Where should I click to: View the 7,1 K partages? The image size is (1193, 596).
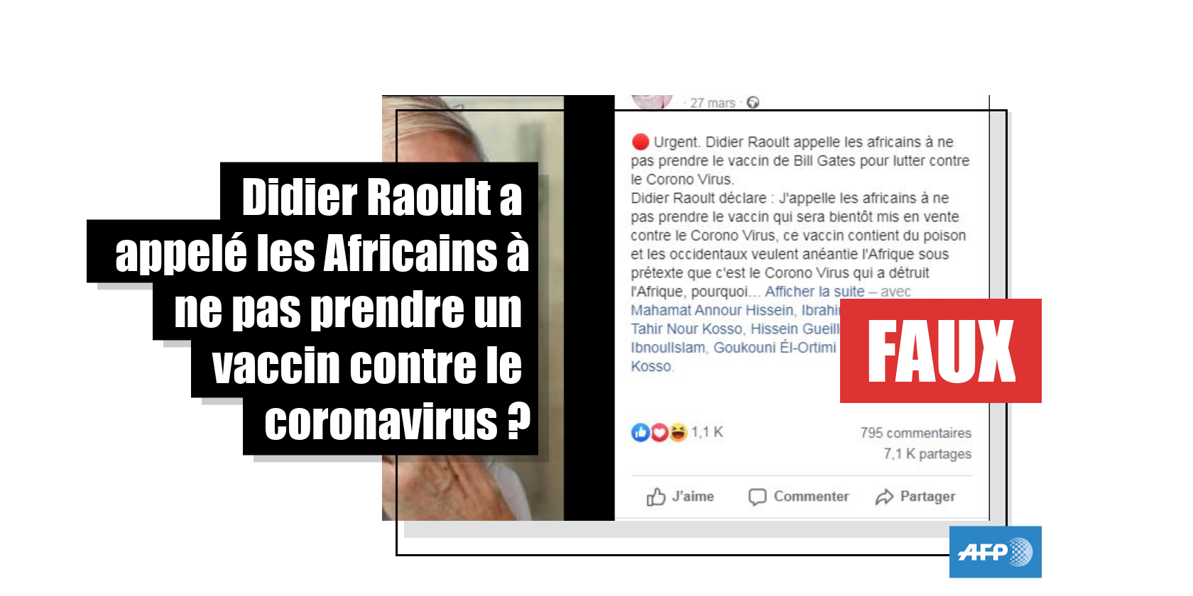(927, 453)
